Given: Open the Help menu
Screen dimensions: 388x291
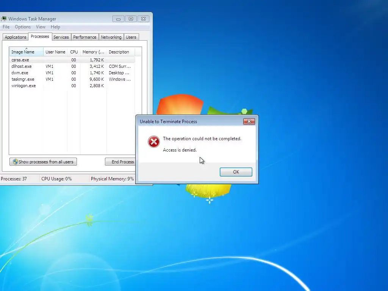Looking at the screenshot, I should tap(55, 27).
